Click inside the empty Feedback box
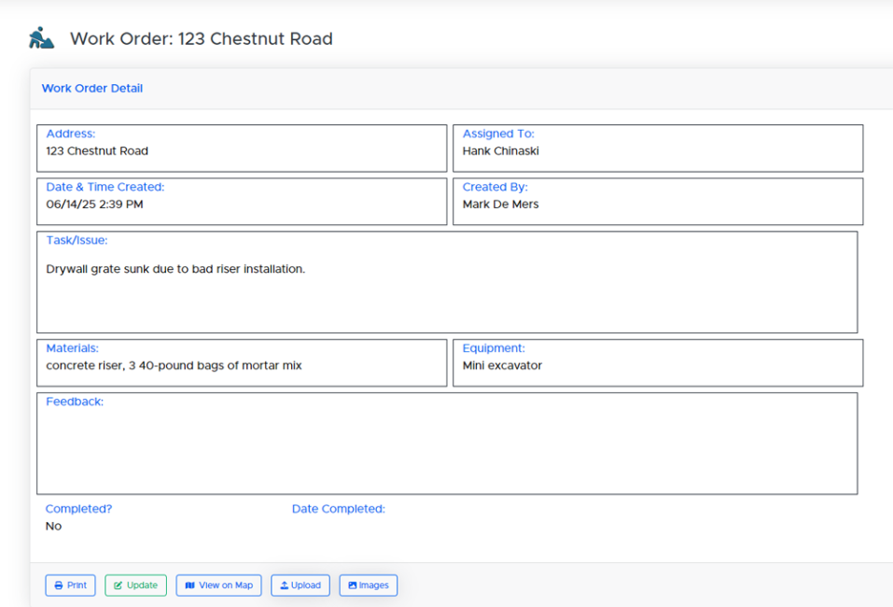The width and height of the screenshot is (893, 607). click(446, 450)
